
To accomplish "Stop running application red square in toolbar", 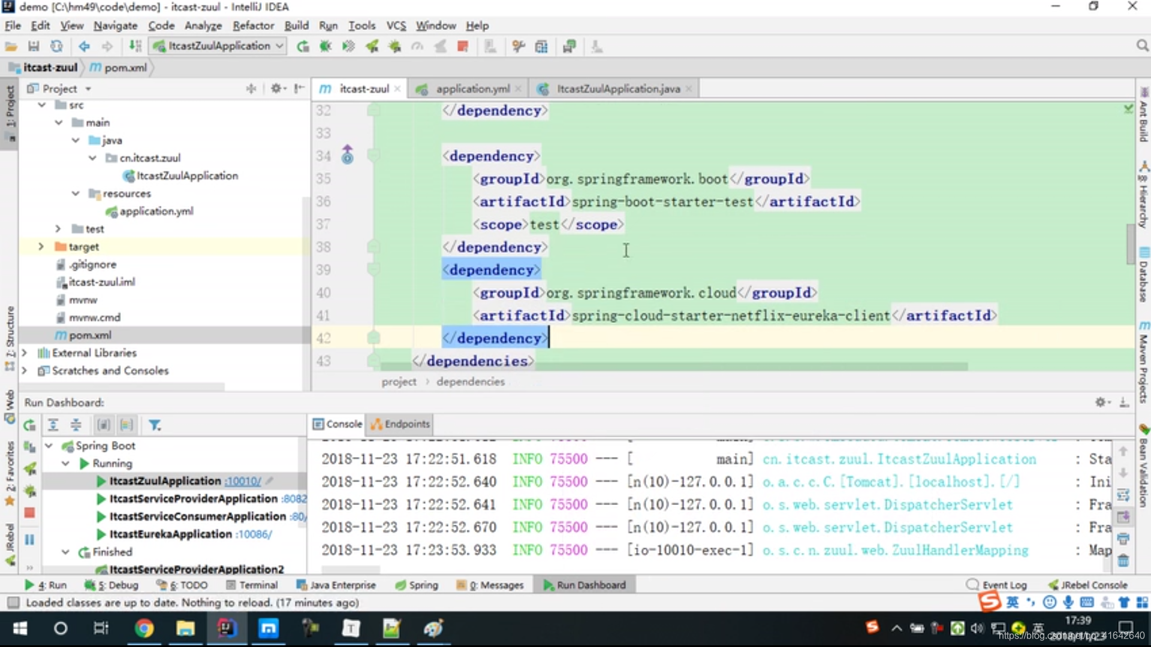I will tap(462, 46).
